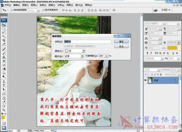Select the Hand tool
This screenshot has height=132, width=182.
pos(4,106)
